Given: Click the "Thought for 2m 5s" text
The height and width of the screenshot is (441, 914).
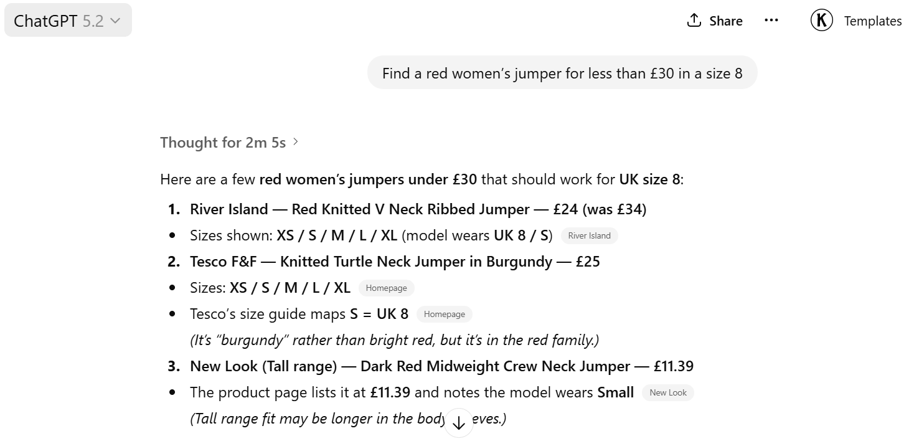Looking at the screenshot, I should [x=223, y=142].
